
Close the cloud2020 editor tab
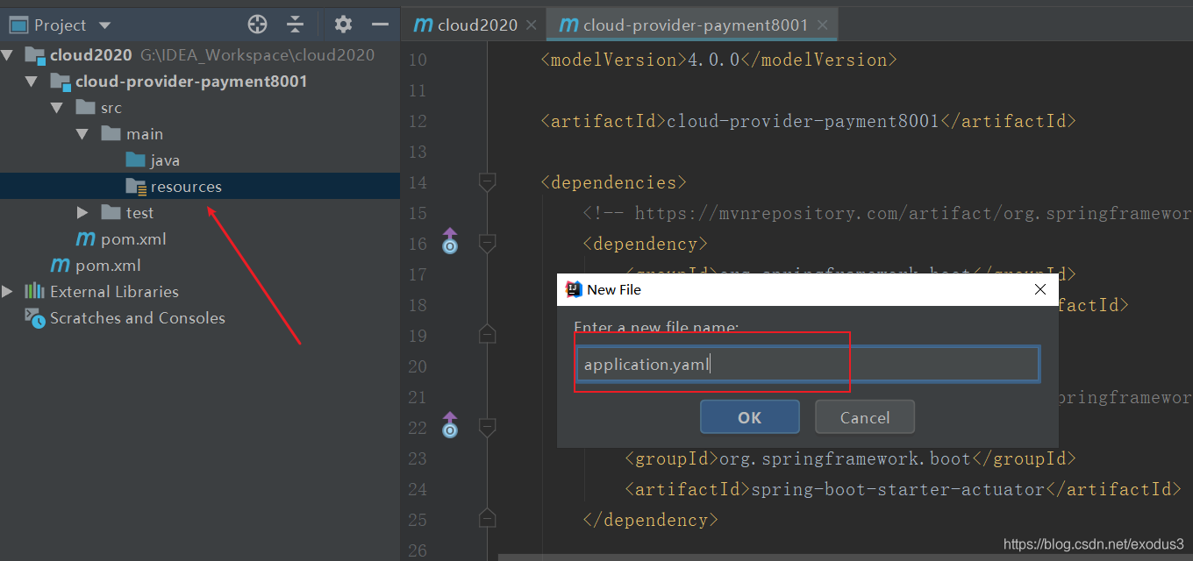pos(531,25)
